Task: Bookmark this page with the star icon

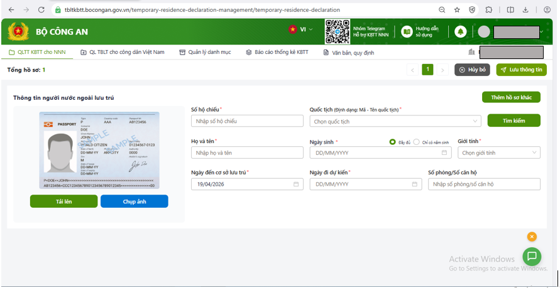Action: coord(457,10)
